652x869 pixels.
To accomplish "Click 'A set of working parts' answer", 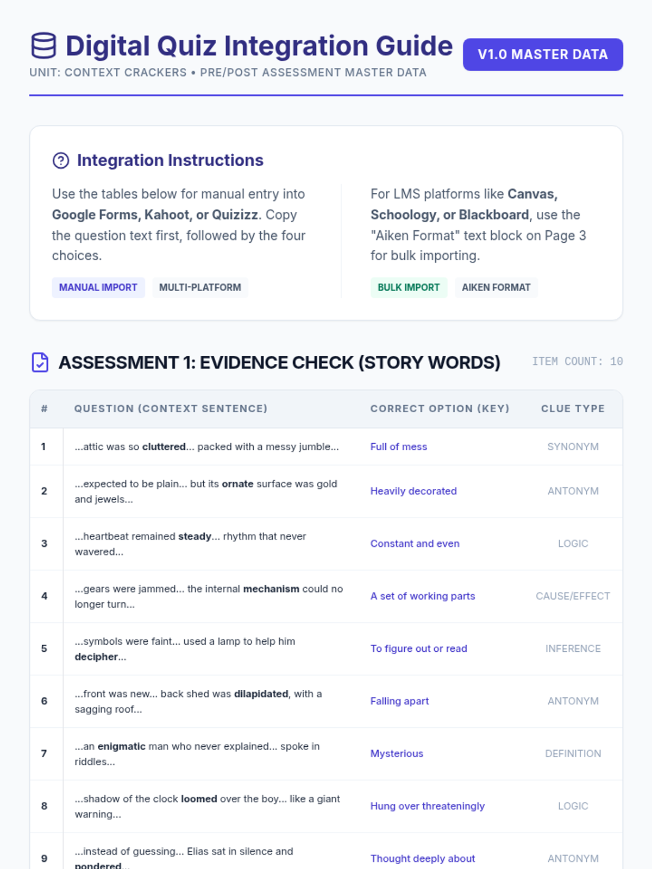I will (422, 596).
